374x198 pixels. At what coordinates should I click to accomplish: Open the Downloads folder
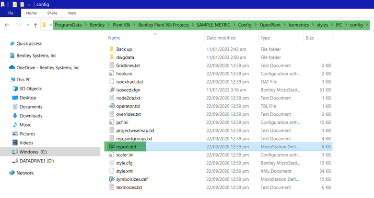point(31,116)
